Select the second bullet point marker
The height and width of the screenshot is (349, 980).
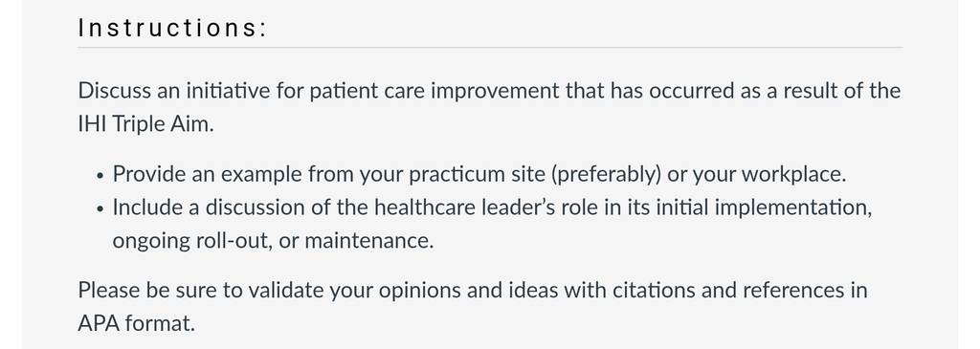100,209
